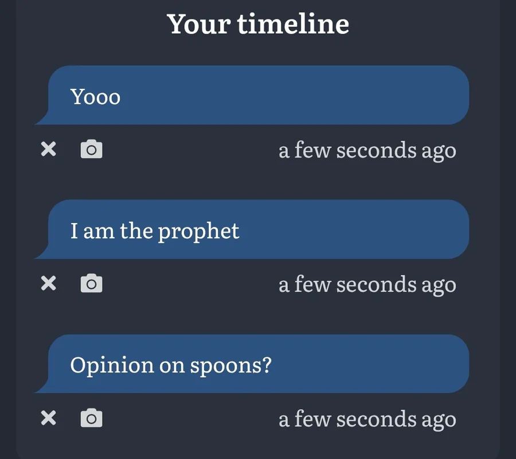Click the word 'ago' in the last post's timestamp

[x=439, y=421]
